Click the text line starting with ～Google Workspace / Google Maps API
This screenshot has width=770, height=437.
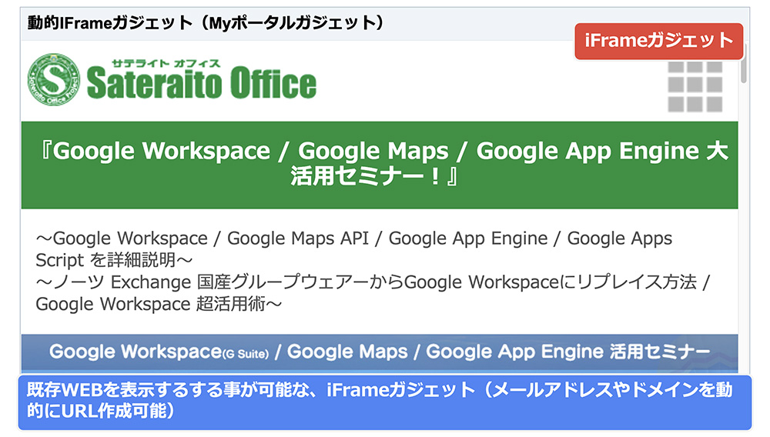coord(353,239)
